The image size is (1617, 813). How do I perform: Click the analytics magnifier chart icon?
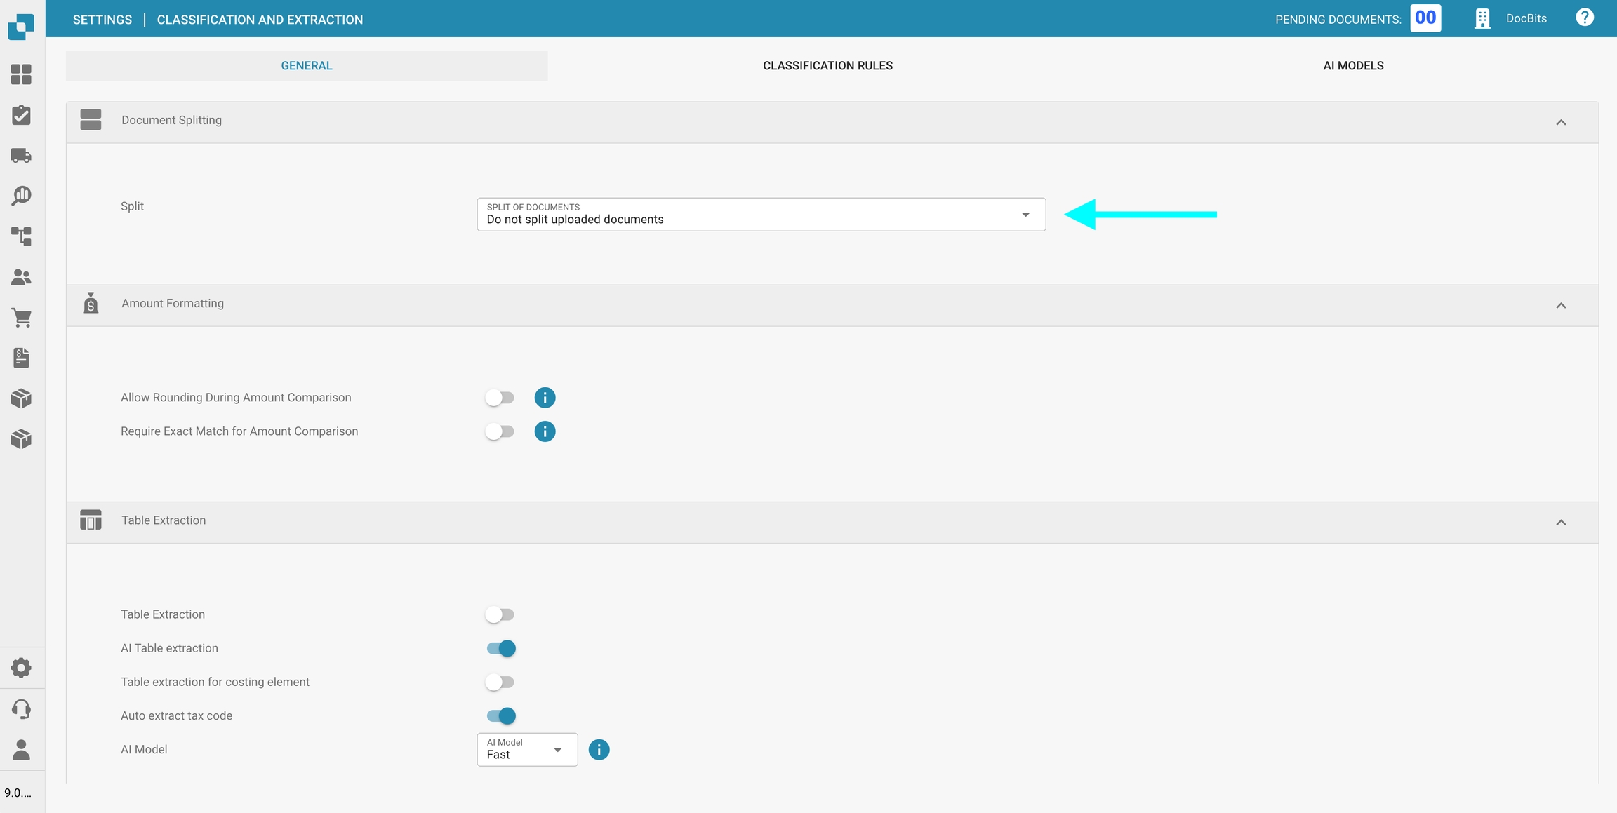(x=21, y=196)
